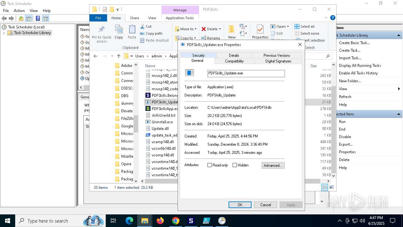Viewport: 403px width, 227px height.
Task: Select the Application Tools ribbon tab
Action: pyautogui.click(x=180, y=18)
